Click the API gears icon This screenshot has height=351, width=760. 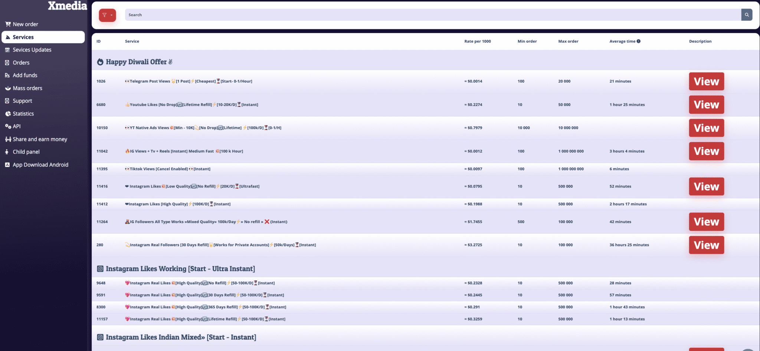point(8,126)
